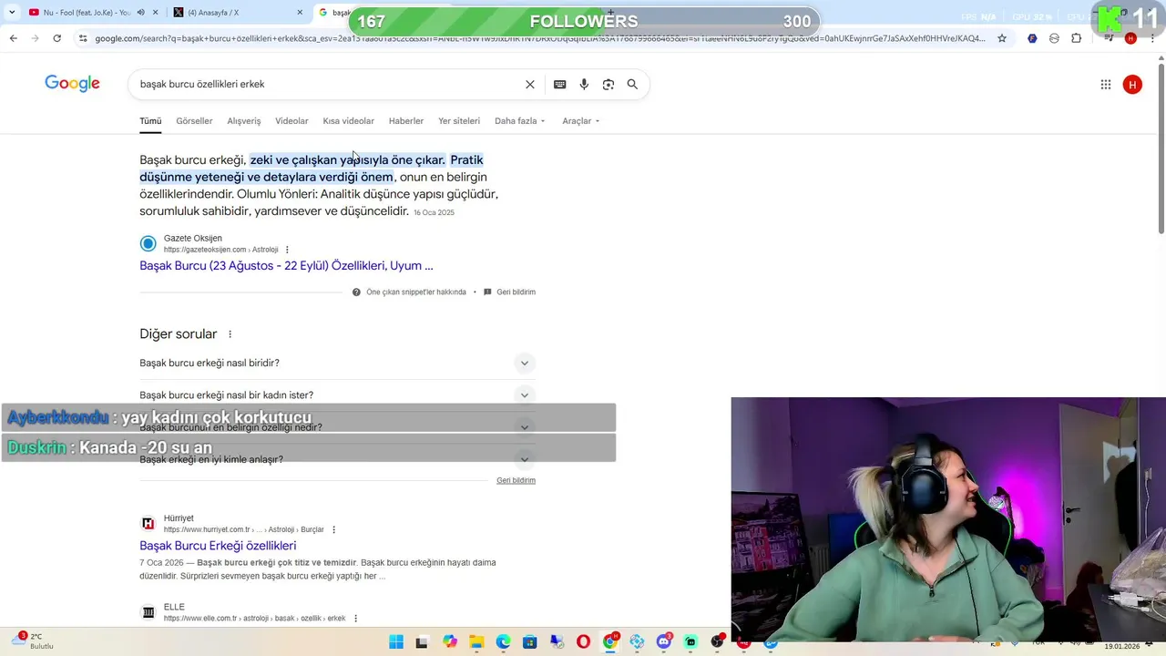Open the tab search arrow in browser
Viewport: 1166px width, 656px height.
[13, 13]
